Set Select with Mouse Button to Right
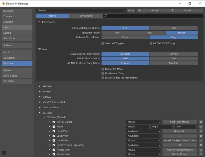Viewport: 206px width, 157px height. click(x=173, y=28)
